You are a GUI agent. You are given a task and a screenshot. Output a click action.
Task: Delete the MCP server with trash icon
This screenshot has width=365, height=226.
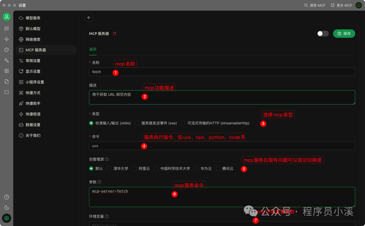(x=115, y=33)
